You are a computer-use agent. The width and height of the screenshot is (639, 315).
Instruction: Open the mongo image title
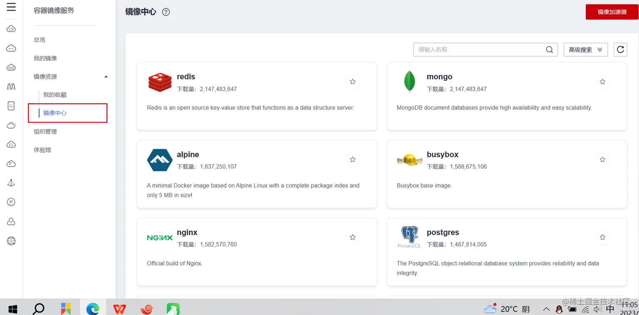point(440,77)
